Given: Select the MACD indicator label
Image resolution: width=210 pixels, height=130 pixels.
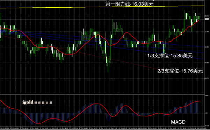Looking at the screenshot, I should point(178,122).
